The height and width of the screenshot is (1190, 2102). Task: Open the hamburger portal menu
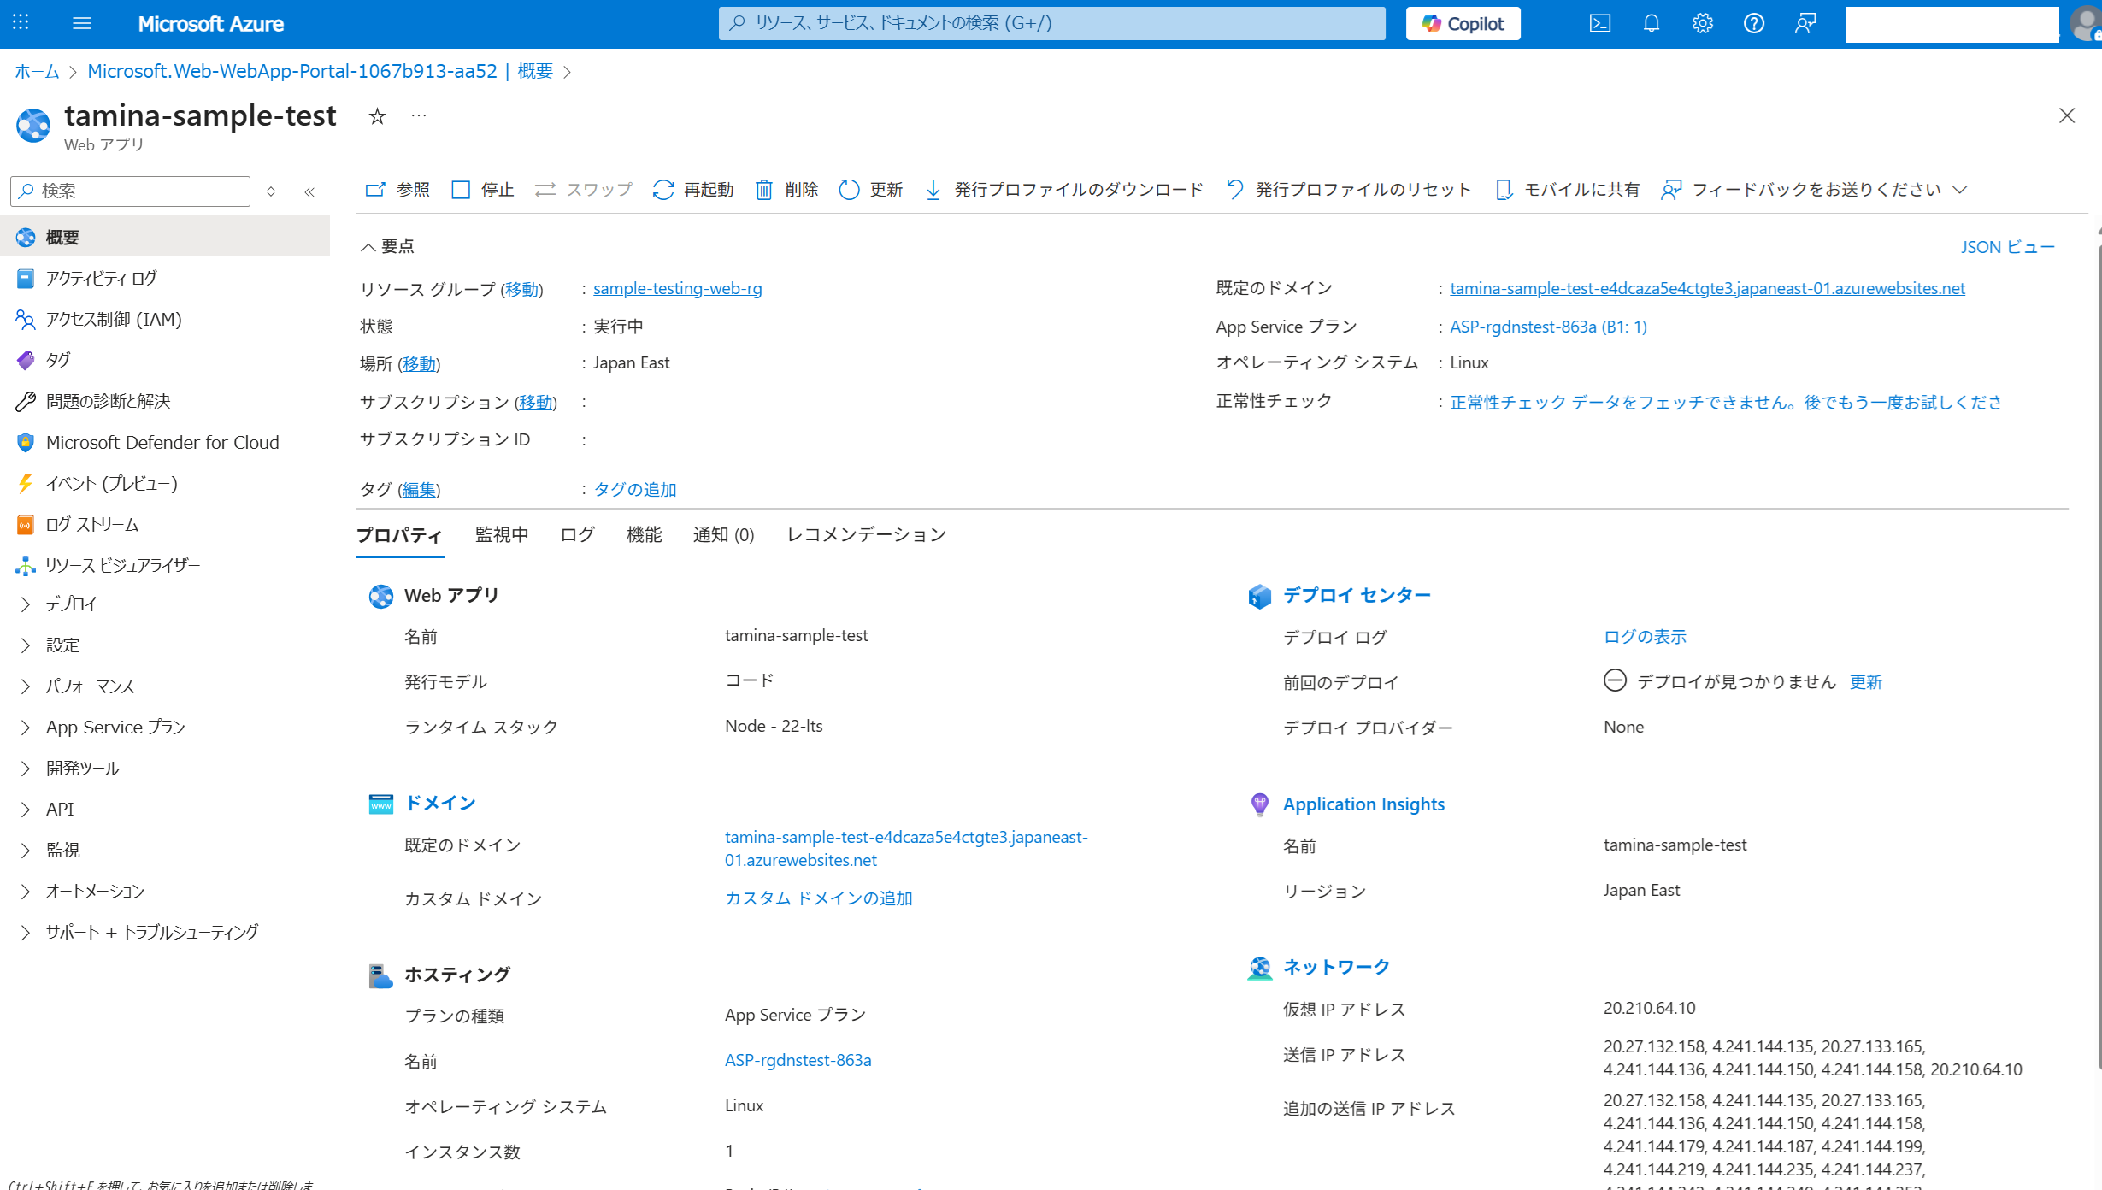82,23
